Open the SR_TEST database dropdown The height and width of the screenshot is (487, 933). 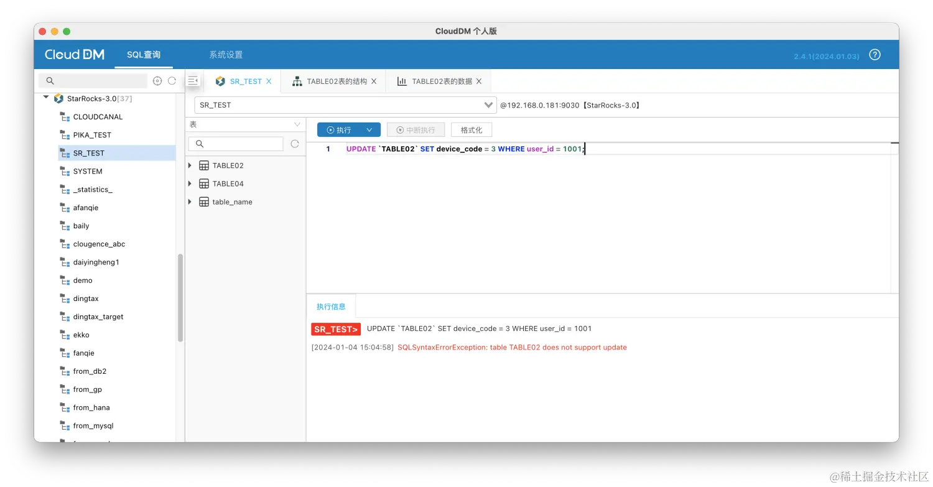click(346, 105)
